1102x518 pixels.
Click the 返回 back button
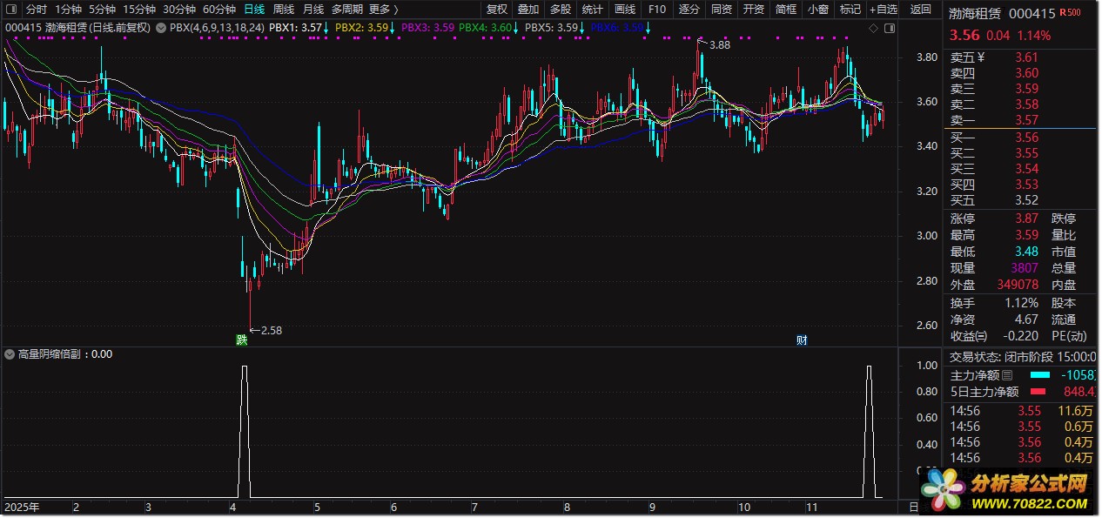[x=920, y=10]
